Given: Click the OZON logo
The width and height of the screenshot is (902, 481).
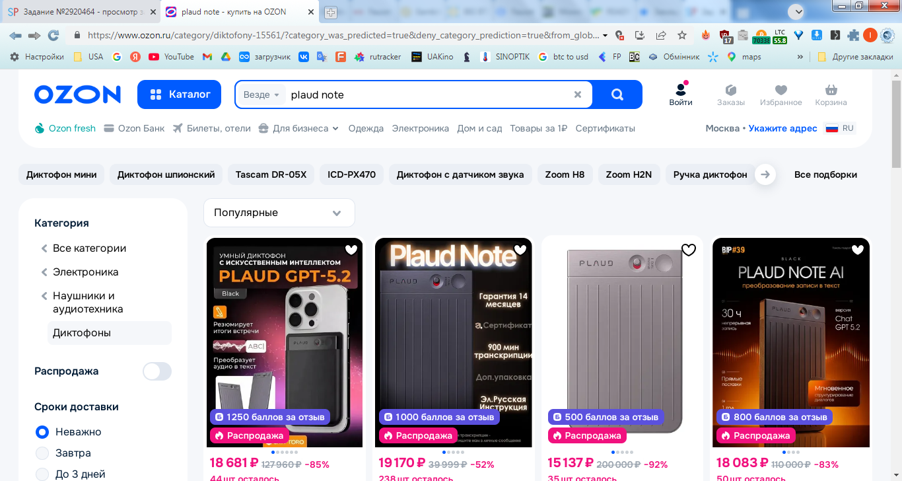Looking at the screenshot, I should pos(77,94).
